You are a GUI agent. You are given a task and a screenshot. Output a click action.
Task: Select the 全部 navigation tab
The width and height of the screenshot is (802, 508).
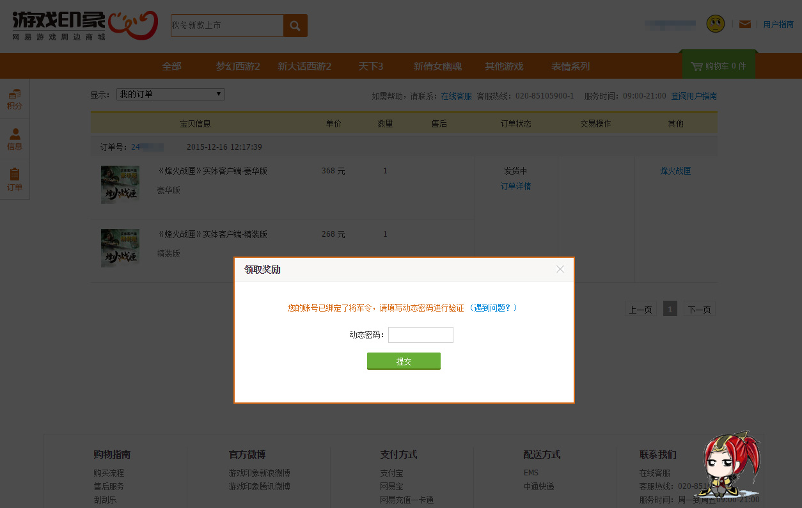tap(171, 66)
